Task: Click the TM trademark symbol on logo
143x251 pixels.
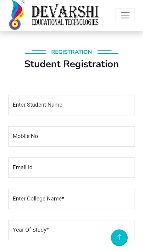Action: 23,3
